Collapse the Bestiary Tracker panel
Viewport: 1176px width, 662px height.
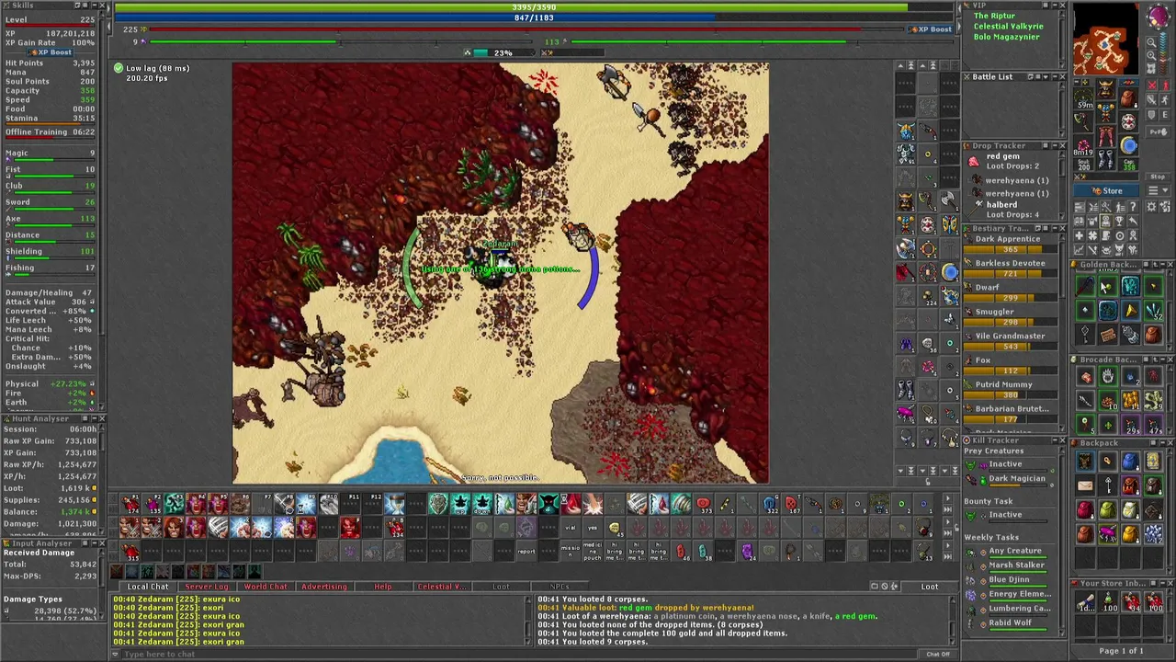[1055, 228]
